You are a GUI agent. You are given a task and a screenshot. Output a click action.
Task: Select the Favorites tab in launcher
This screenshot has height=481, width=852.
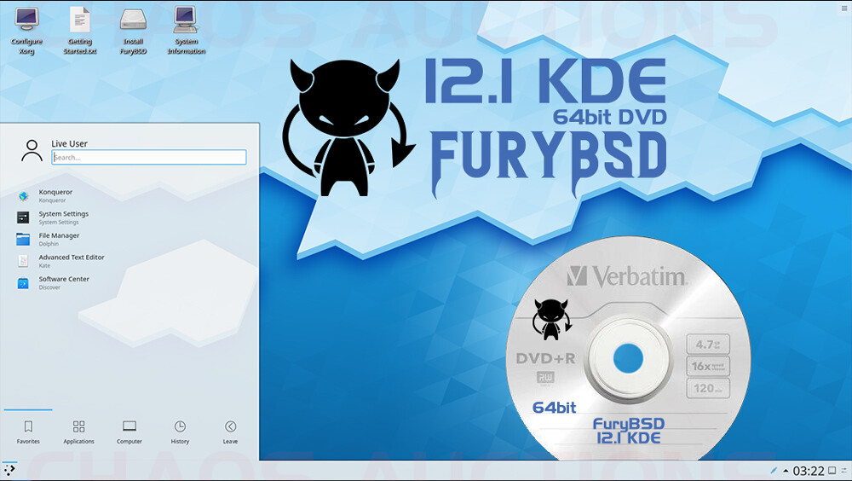(x=28, y=432)
